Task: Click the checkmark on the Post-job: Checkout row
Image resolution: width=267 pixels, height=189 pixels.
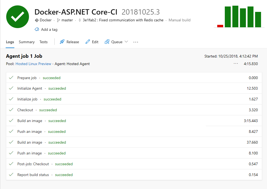Action: click(11, 164)
